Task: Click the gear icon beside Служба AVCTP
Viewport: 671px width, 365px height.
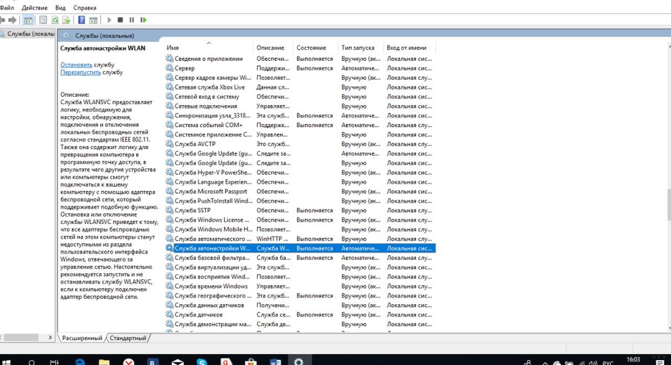Action: 169,144
